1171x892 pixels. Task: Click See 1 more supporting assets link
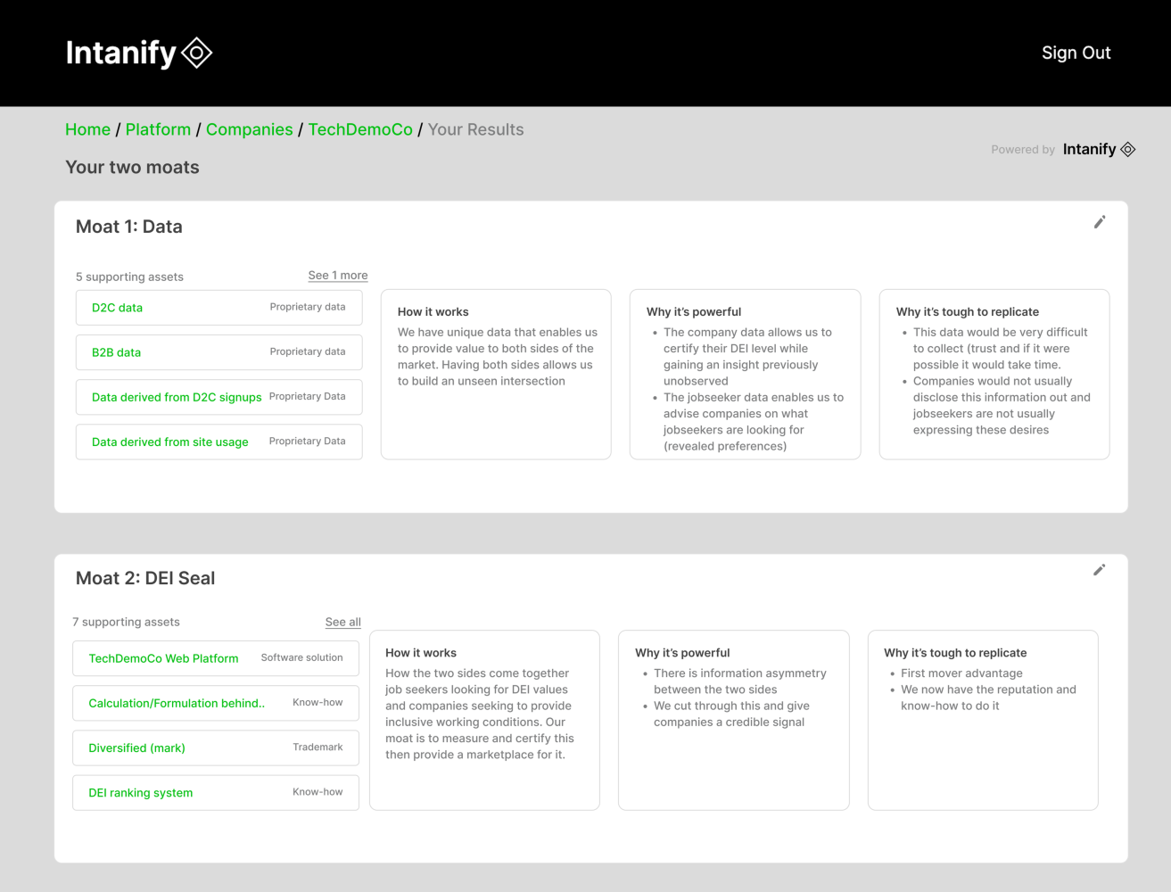point(338,276)
